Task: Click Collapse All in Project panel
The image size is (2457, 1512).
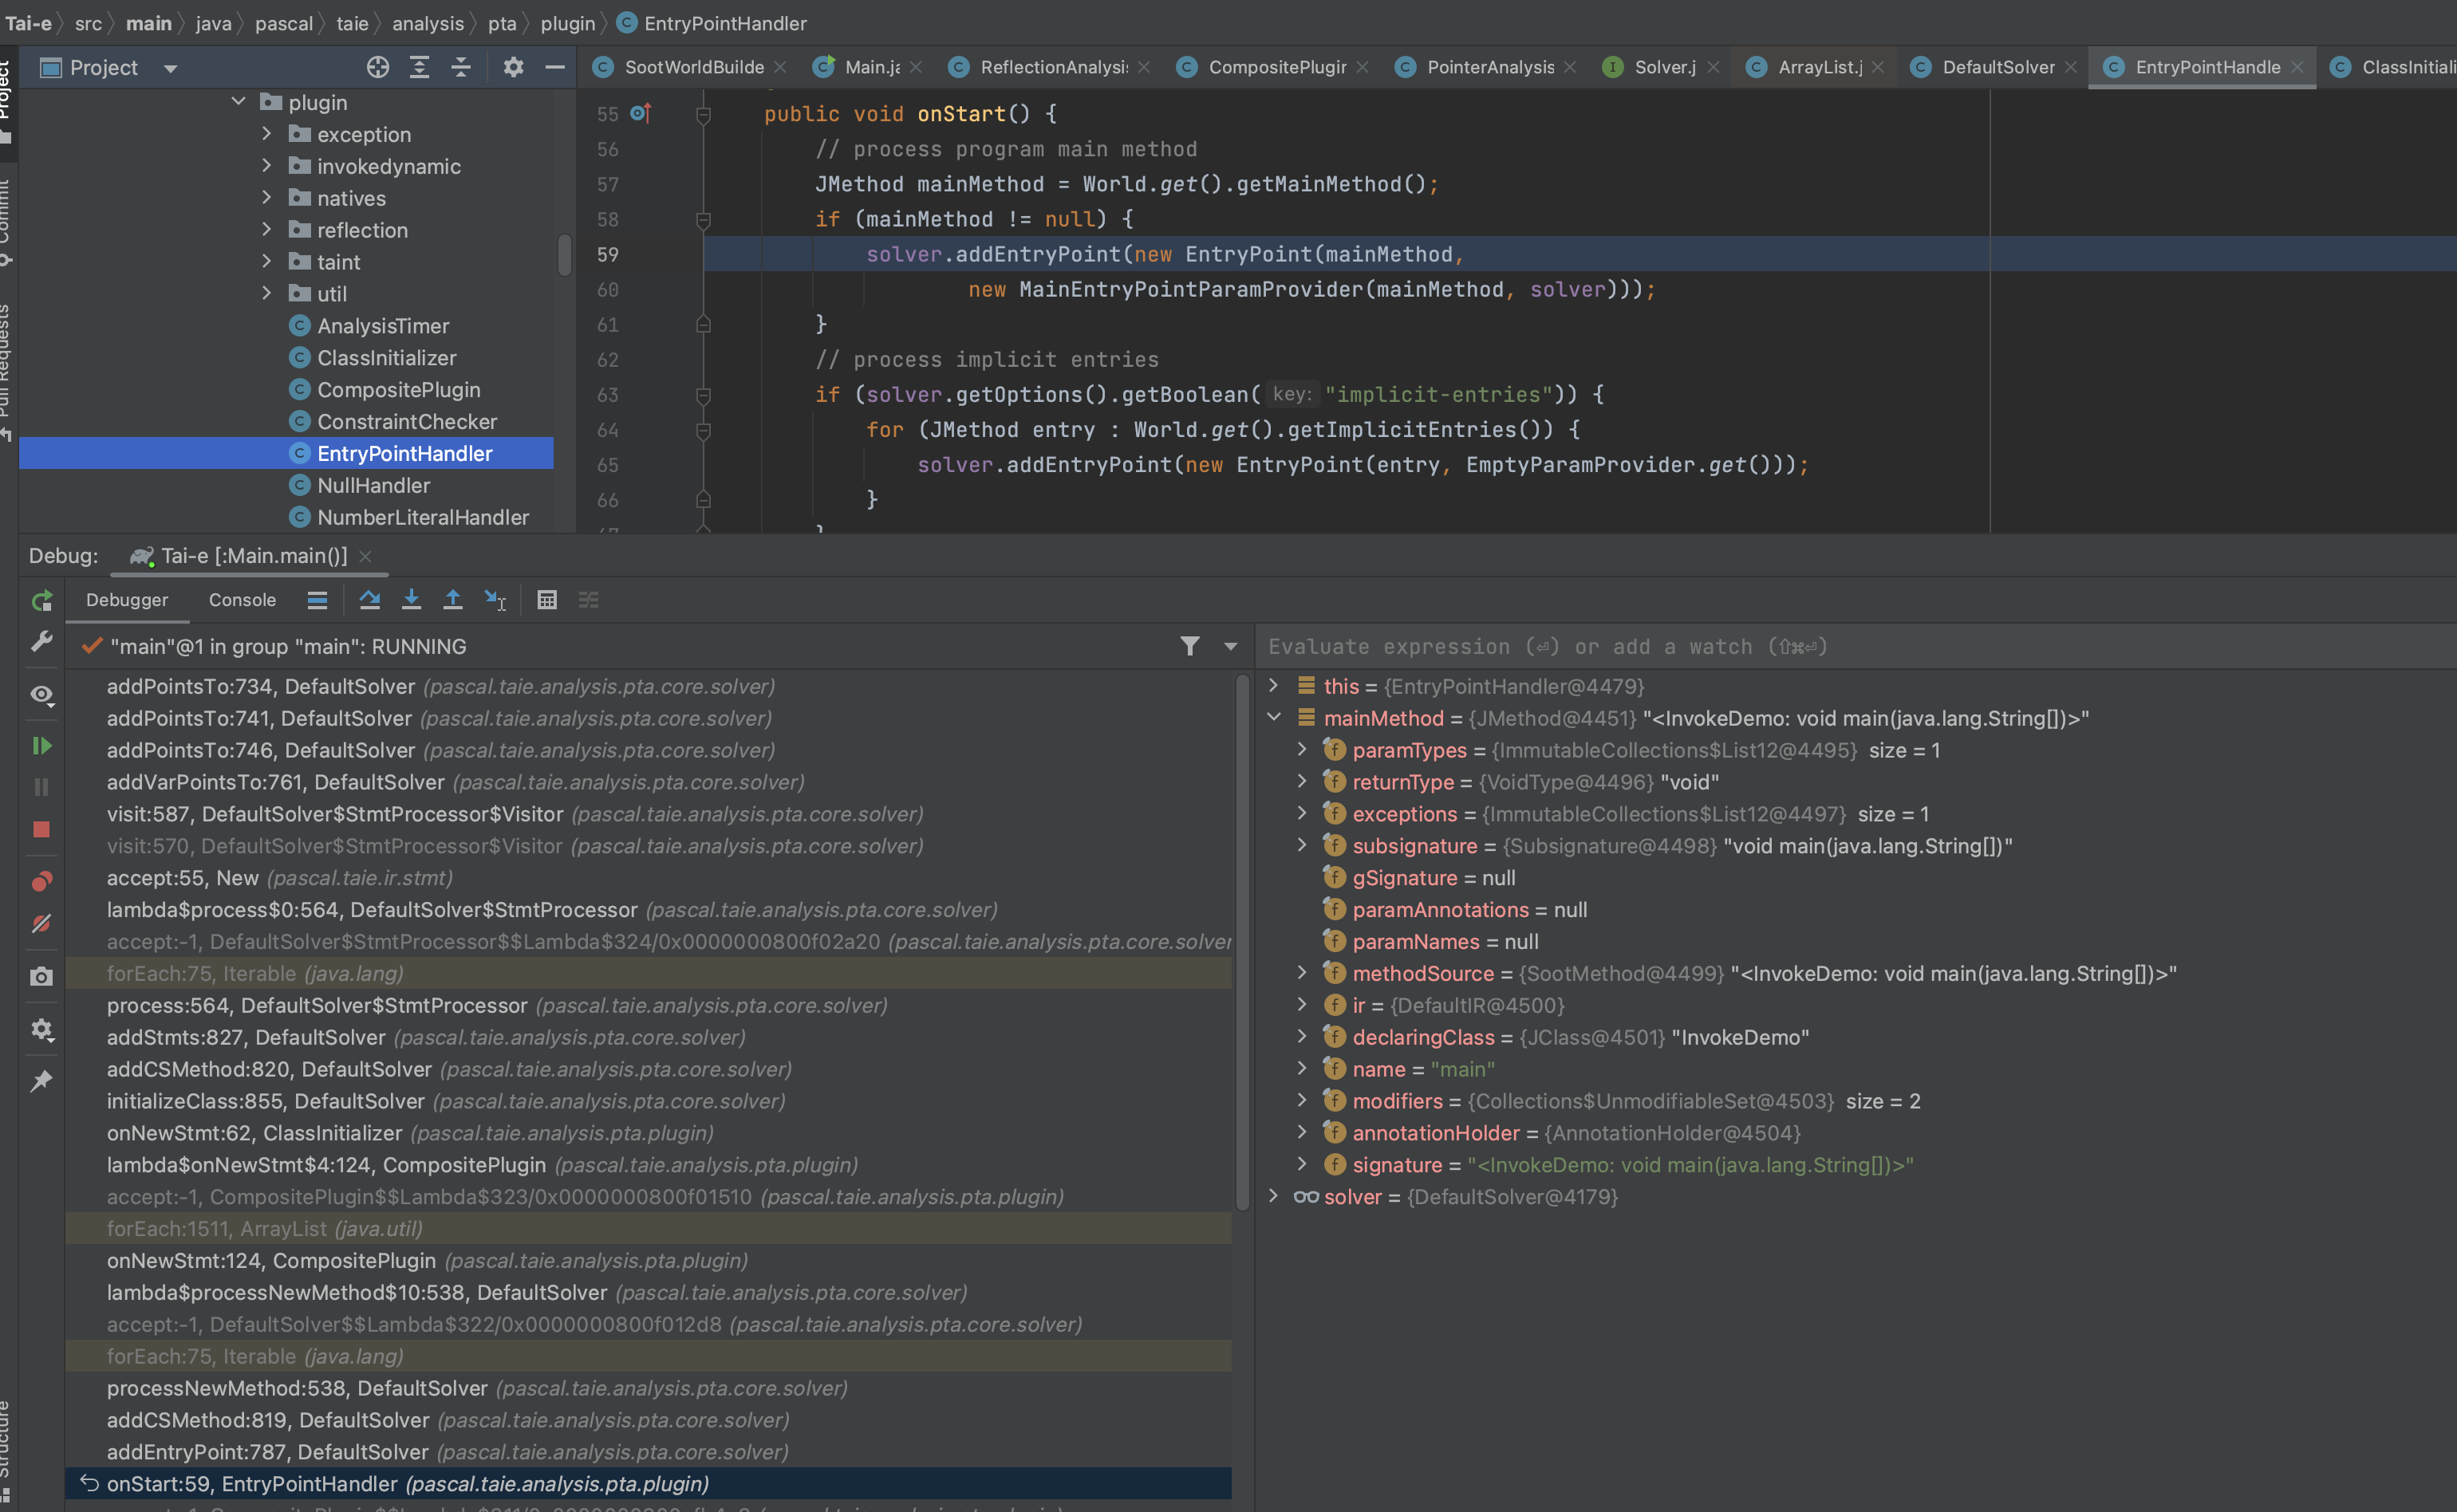Action: coord(461,67)
